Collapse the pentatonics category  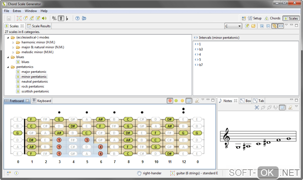(8, 67)
